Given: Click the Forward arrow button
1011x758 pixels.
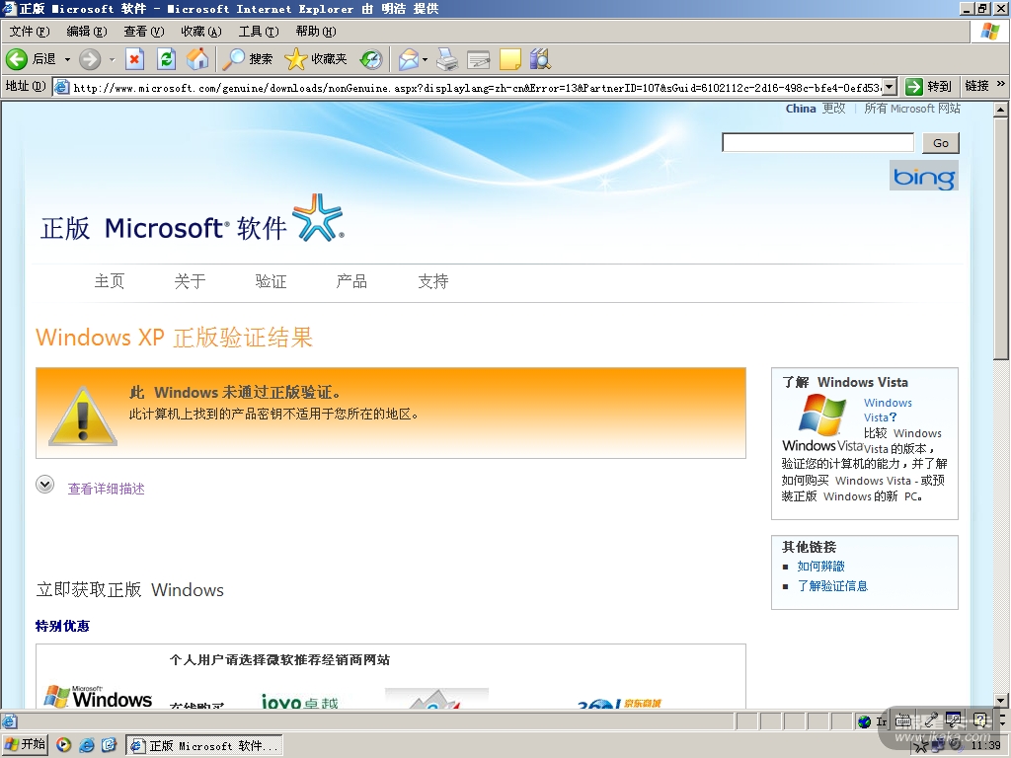Looking at the screenshot, I should 90,59.
